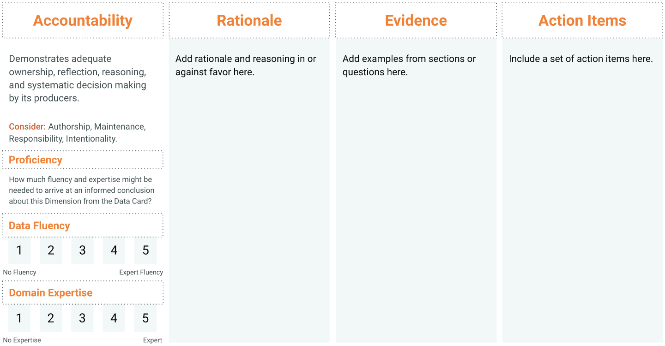Pick Data Fluency rating 4
The width and height of the screenshot is (665, 346).
[x=114, y=251]
